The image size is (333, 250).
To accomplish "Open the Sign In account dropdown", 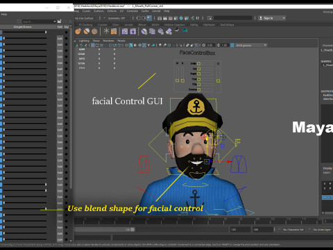I will tap(284, 18).
